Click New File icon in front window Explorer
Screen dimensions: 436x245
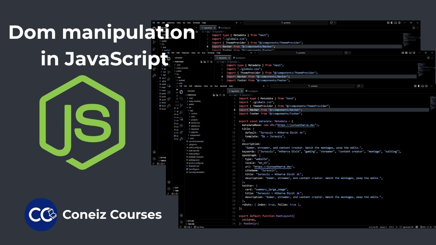(214, 95)
